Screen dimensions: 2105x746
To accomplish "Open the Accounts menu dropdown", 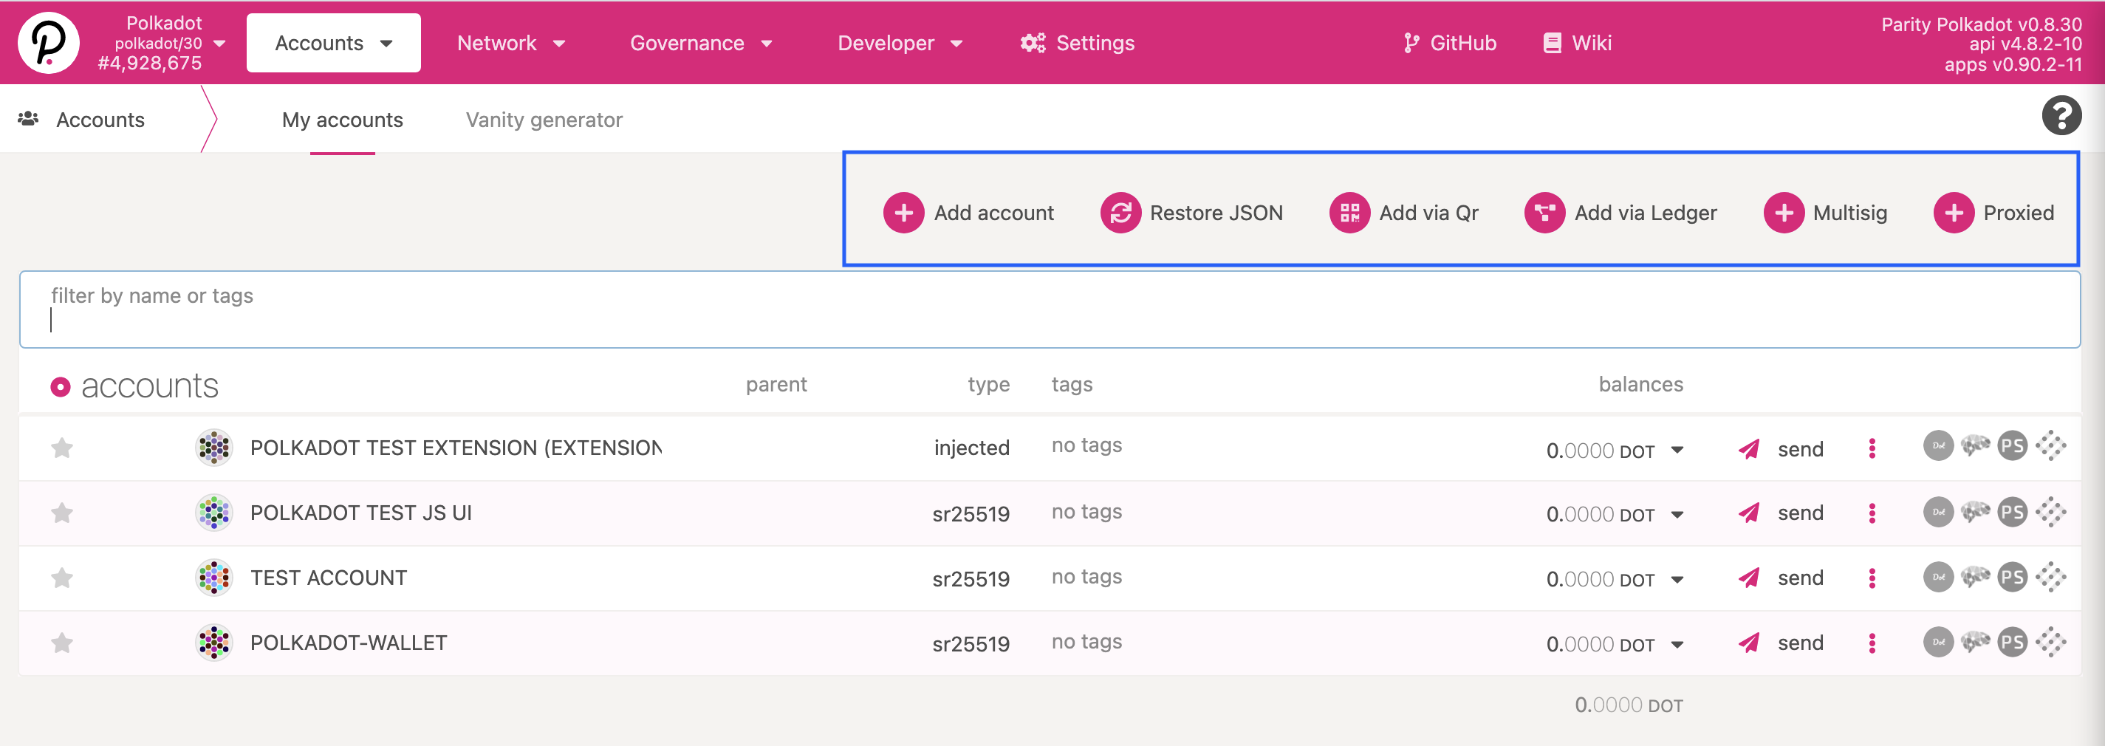I will [333, 43].
